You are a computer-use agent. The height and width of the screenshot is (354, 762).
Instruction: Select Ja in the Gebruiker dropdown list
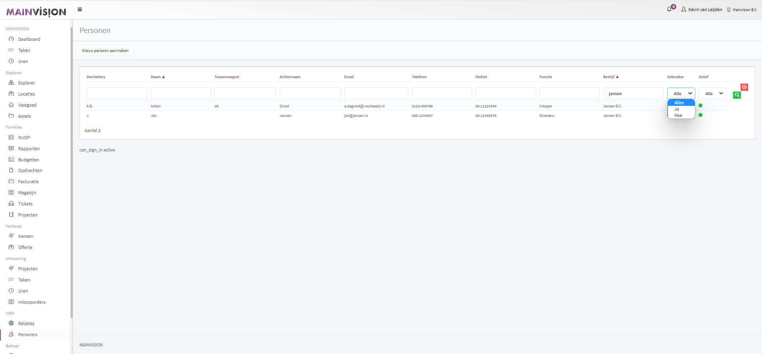[681, 109]
